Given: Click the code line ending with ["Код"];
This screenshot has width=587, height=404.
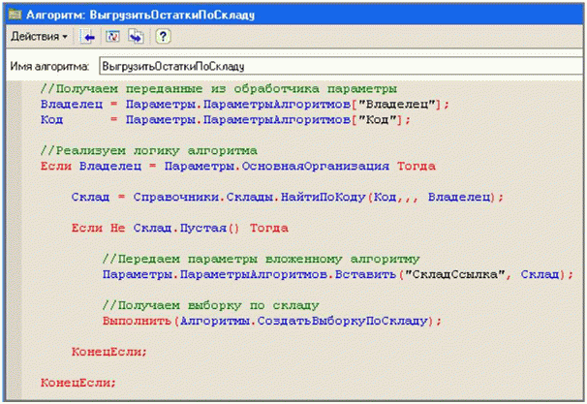Looking at the screenshot, I should click(226, 120).
